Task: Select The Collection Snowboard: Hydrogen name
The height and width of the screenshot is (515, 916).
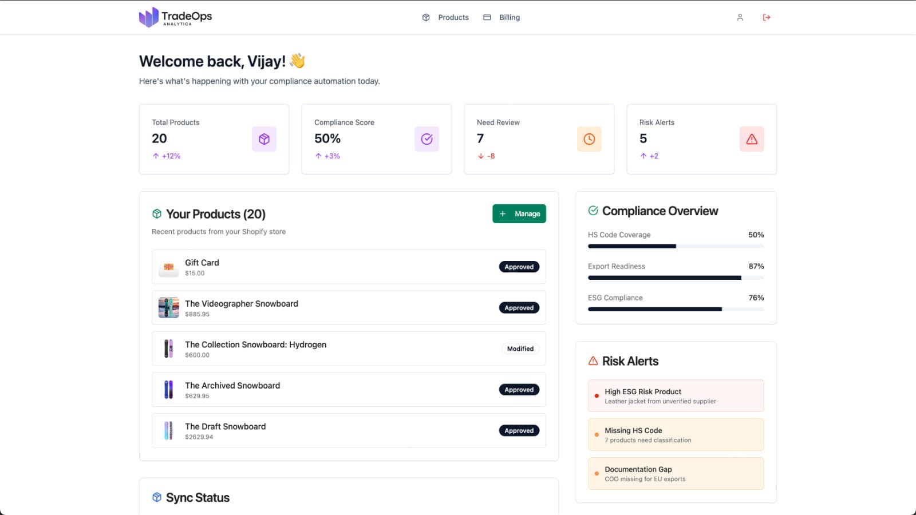Action: [255, 344]
